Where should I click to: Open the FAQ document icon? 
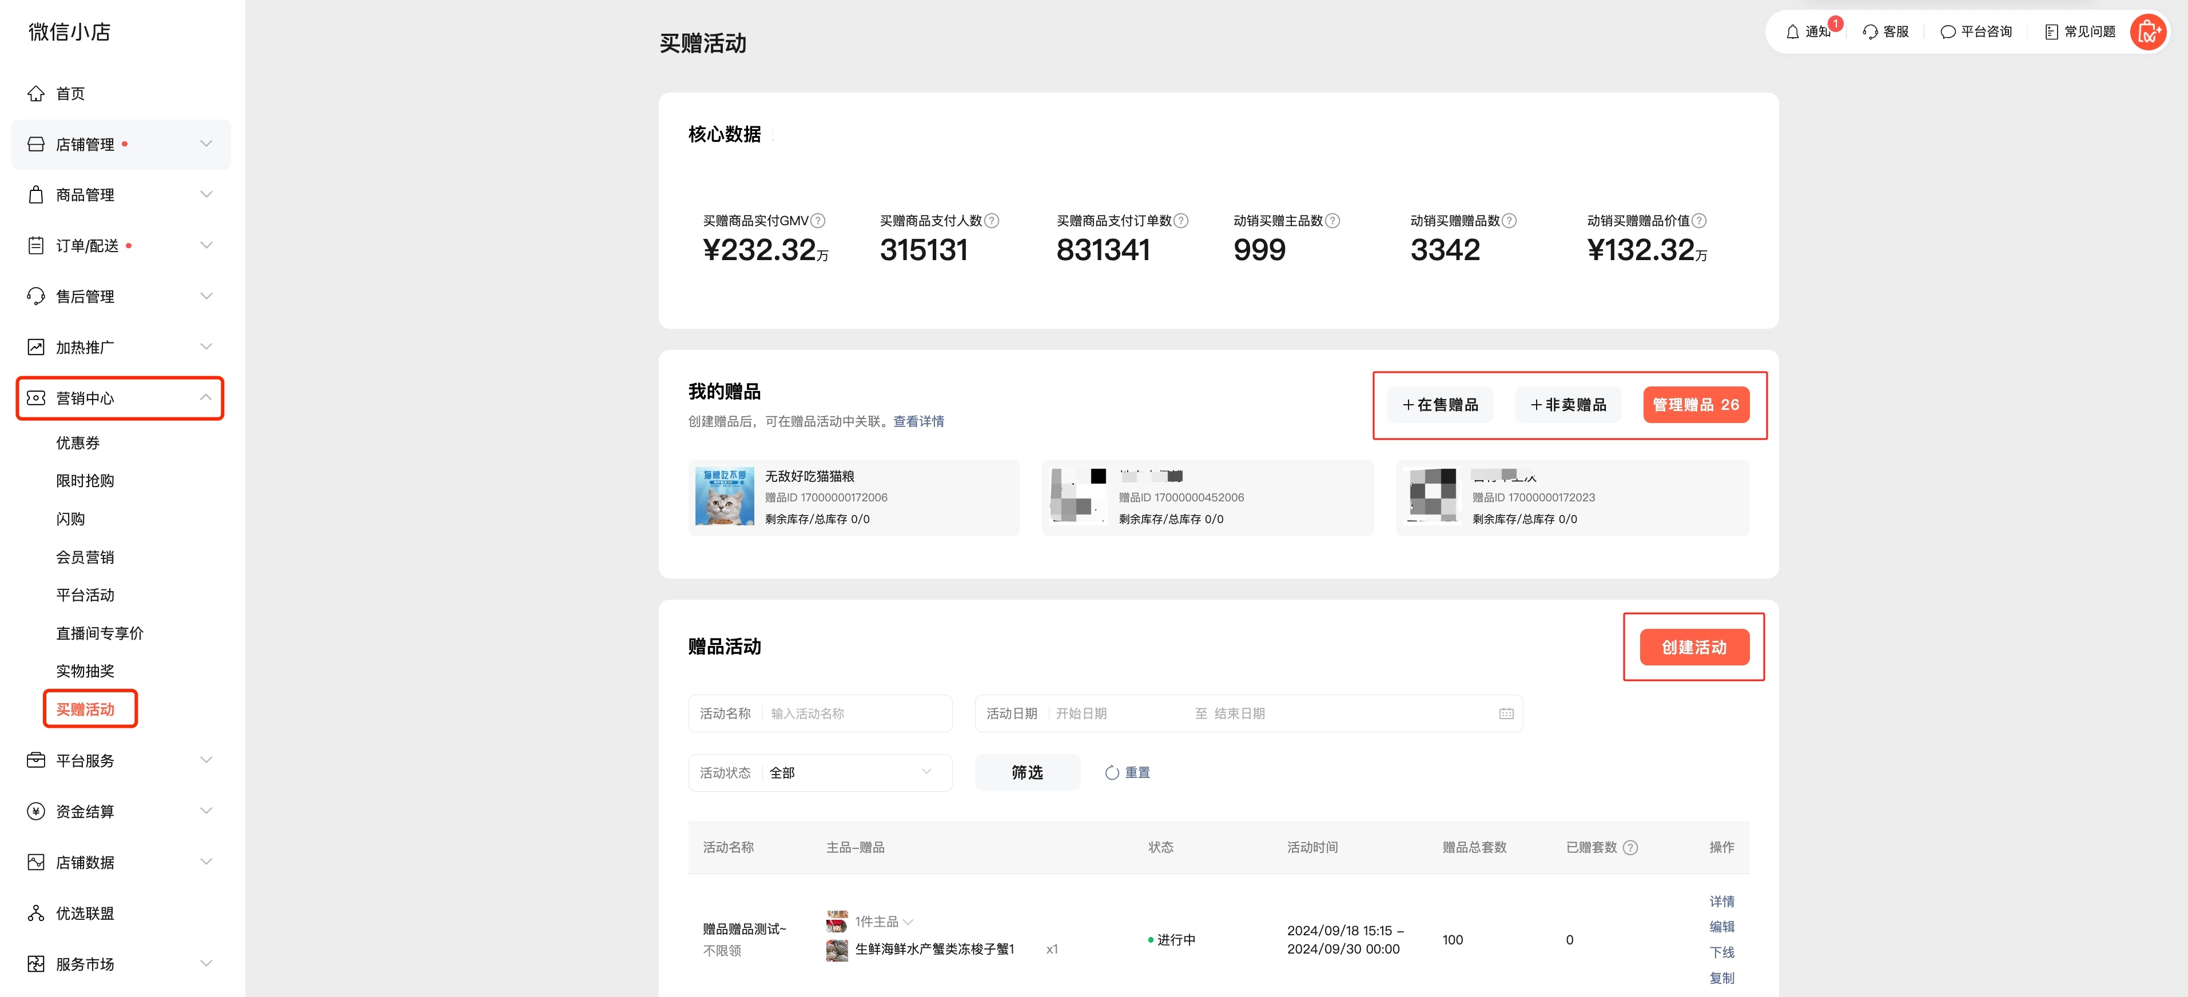click(2051, 32)
